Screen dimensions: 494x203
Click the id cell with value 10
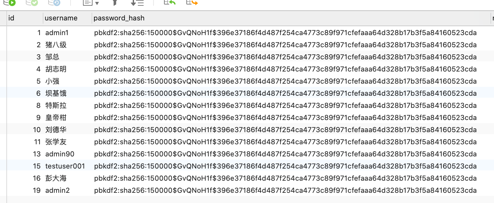tap(25, 130)
